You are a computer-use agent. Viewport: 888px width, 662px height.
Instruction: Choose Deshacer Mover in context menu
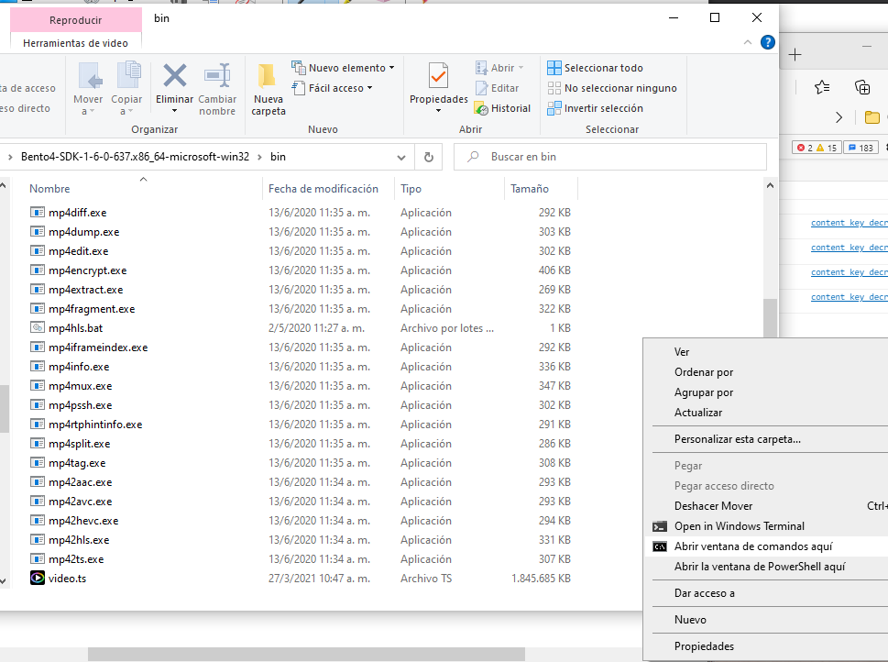(713, 506)
